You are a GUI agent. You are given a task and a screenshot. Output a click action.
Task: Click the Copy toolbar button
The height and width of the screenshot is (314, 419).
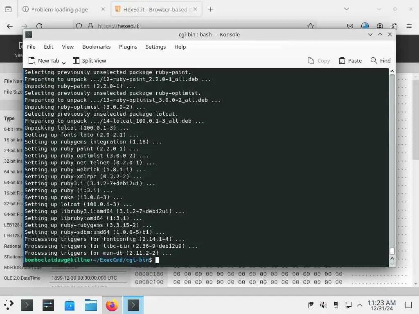(x=319, y=61)
